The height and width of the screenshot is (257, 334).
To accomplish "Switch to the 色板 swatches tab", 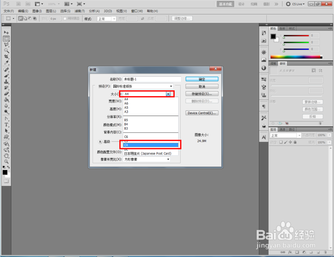I will [x=283, y=28].
